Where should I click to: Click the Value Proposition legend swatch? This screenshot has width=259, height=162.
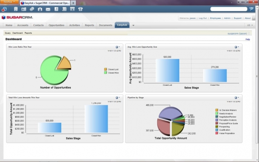(217, 133)
